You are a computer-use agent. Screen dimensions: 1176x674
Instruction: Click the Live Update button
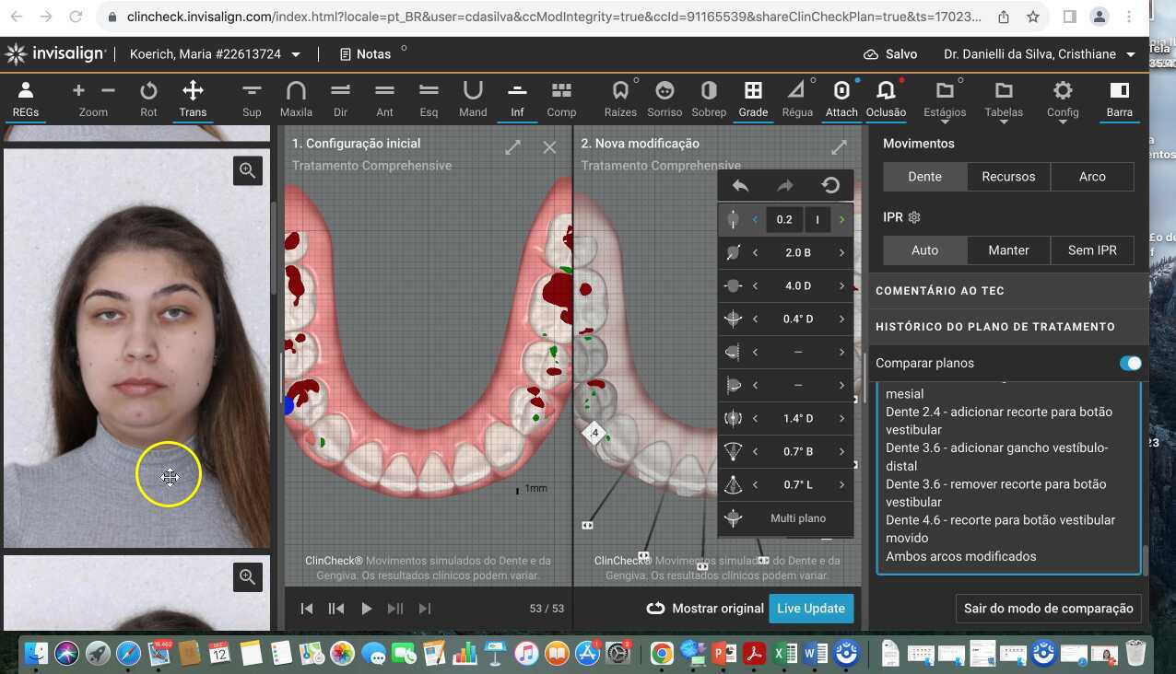click(x=810, y=609)
